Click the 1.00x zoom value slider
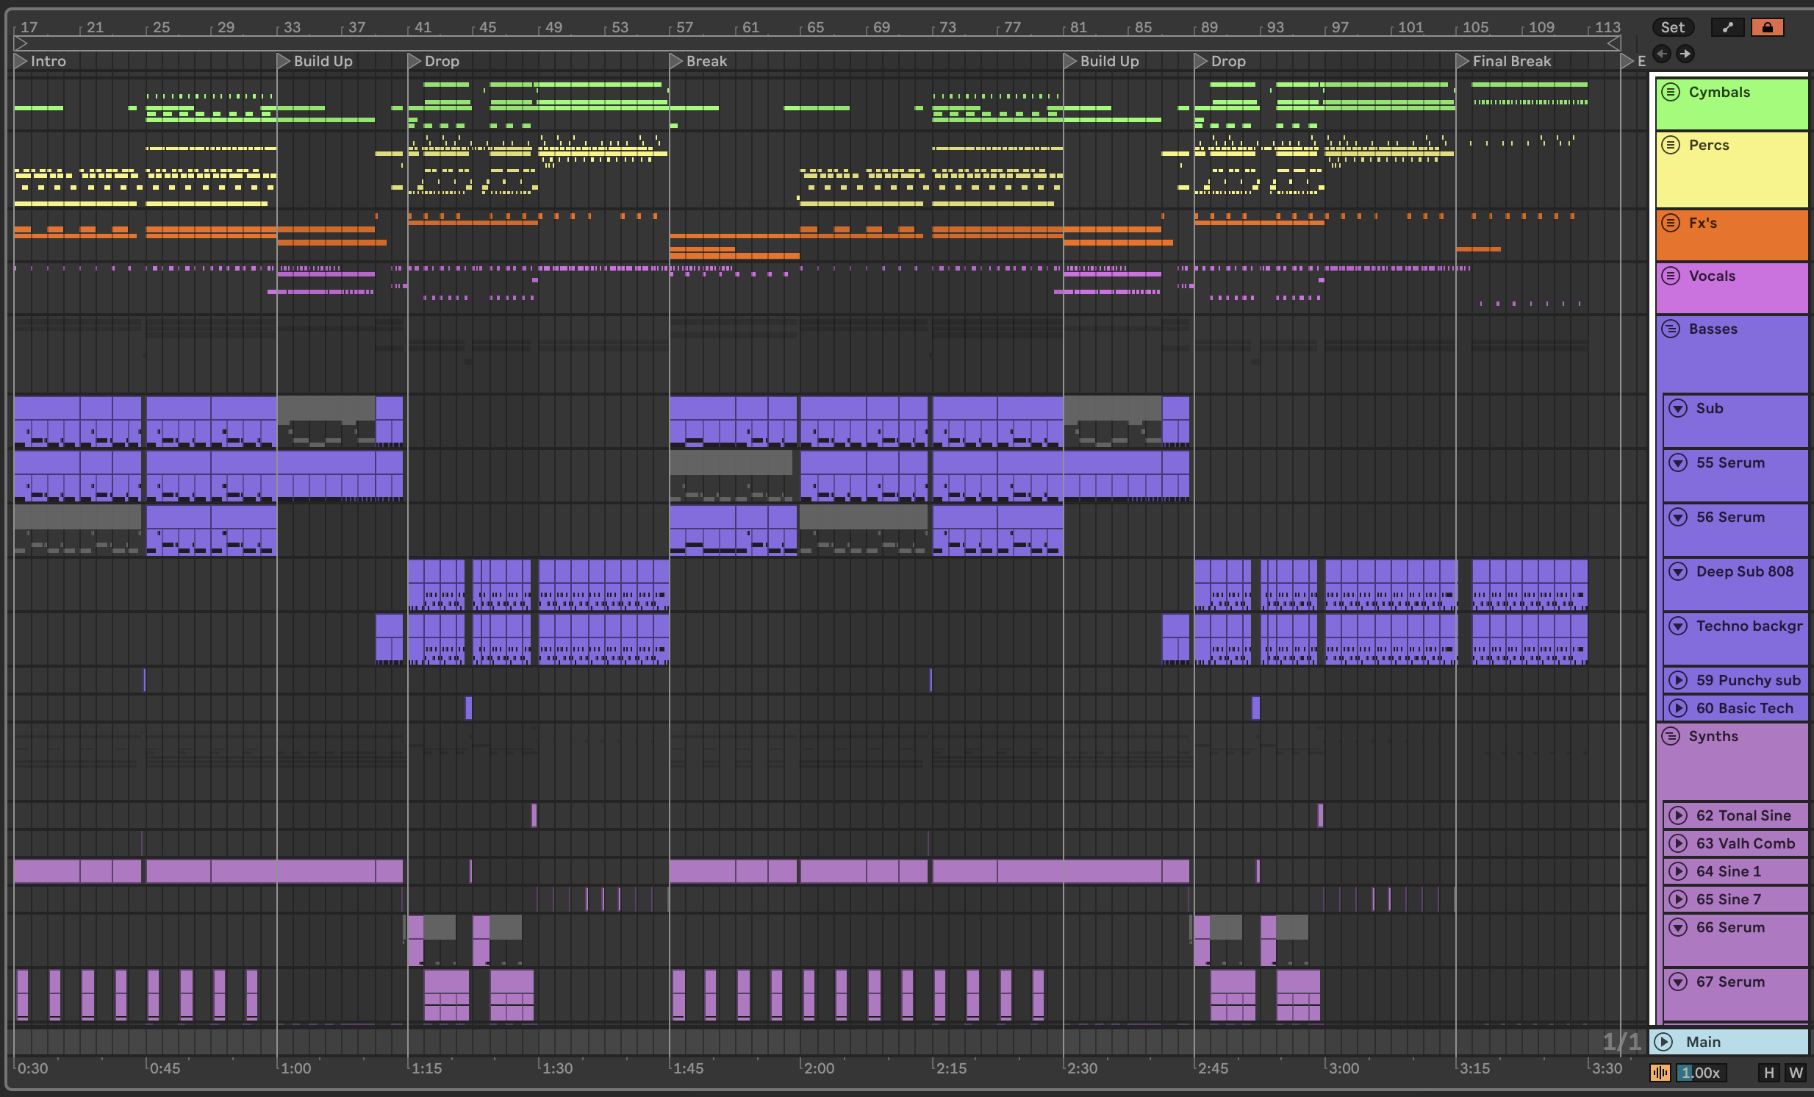 coord(1701,1073)
